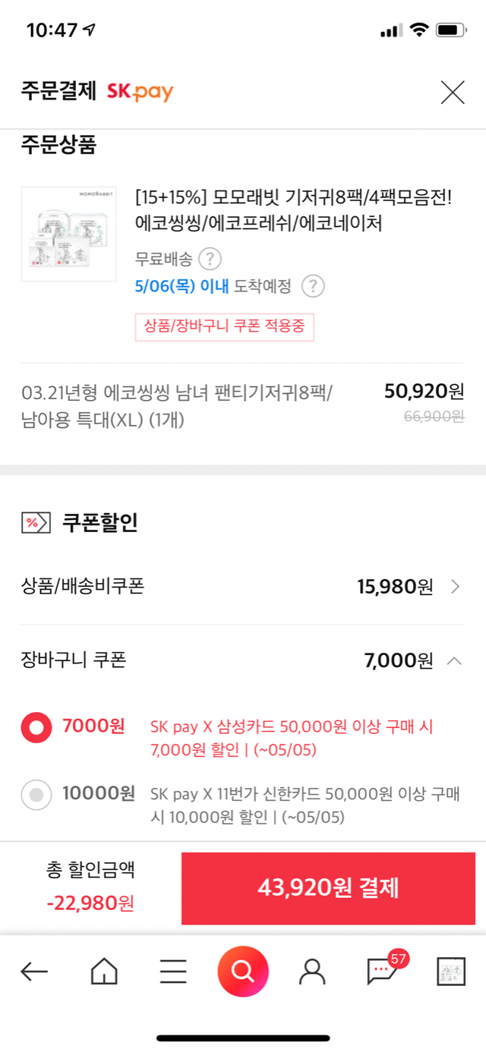Open the hamburger category menu

point(173,971)
